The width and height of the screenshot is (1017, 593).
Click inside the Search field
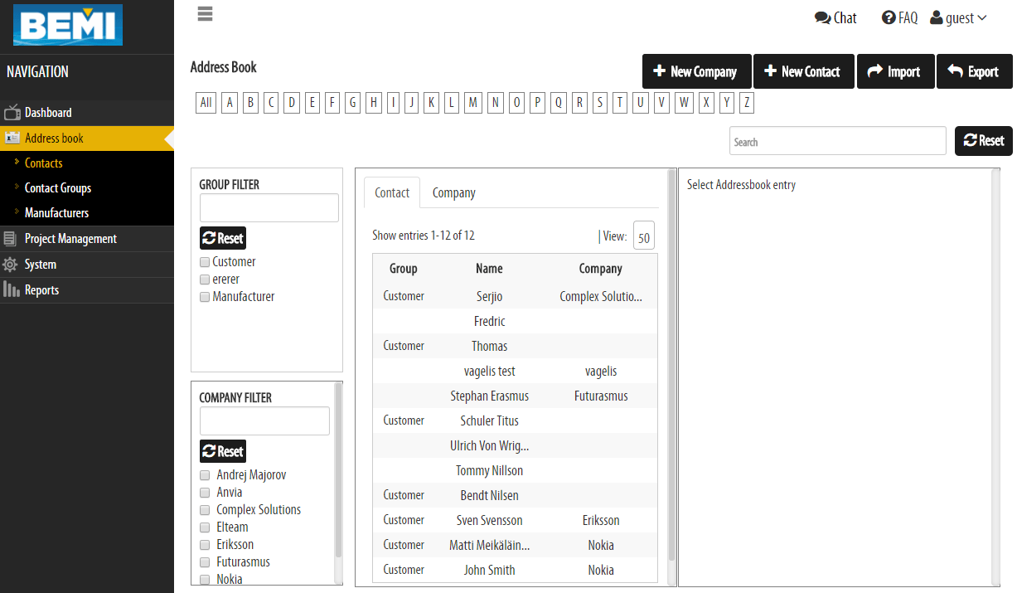click(x=837, y=140)
